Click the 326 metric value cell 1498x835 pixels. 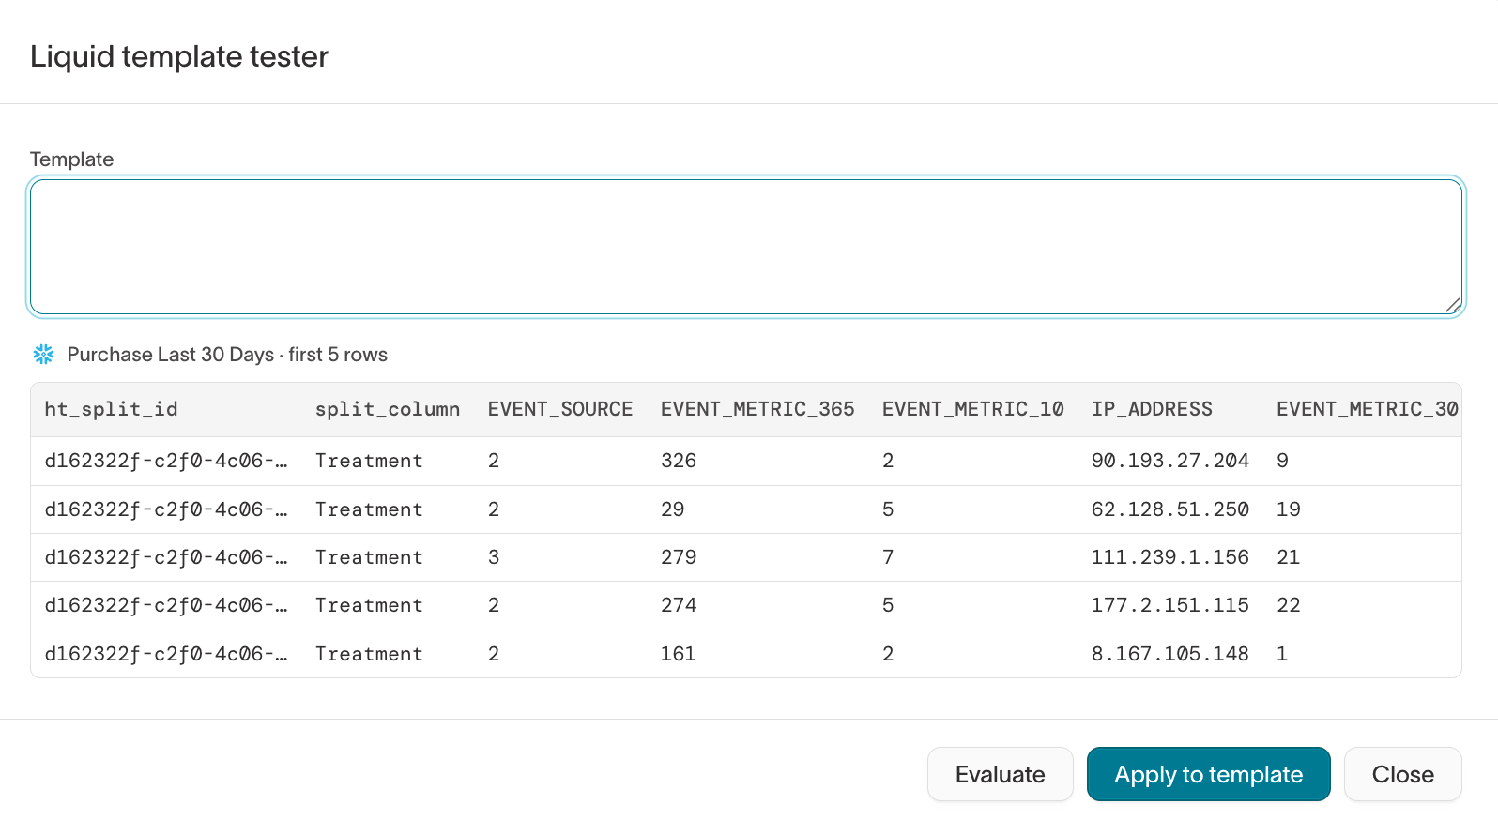click(679, 461)
